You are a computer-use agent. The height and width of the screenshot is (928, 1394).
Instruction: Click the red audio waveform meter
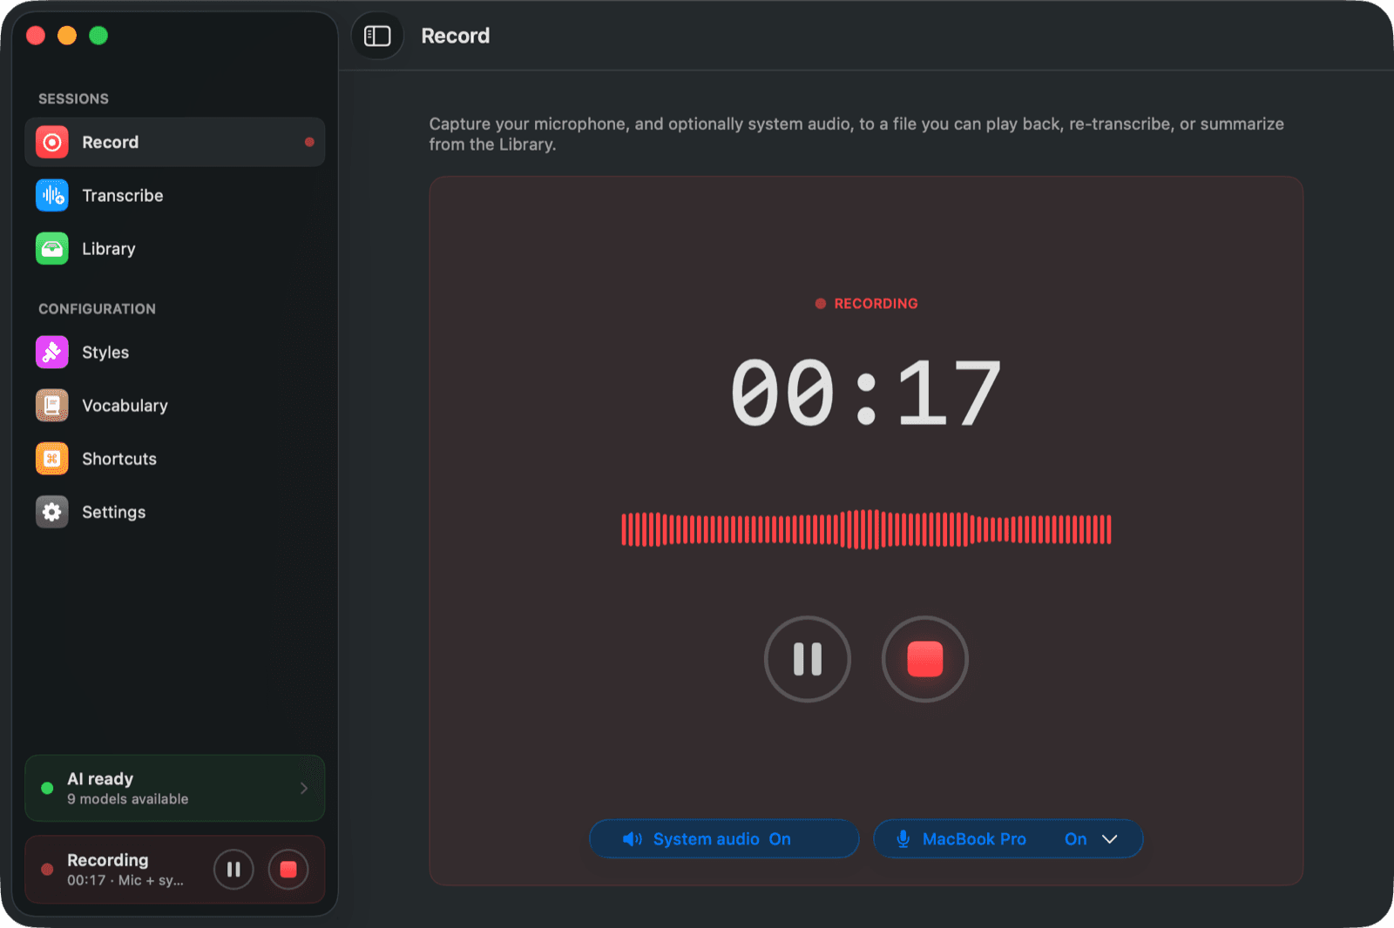pos(866,529)
